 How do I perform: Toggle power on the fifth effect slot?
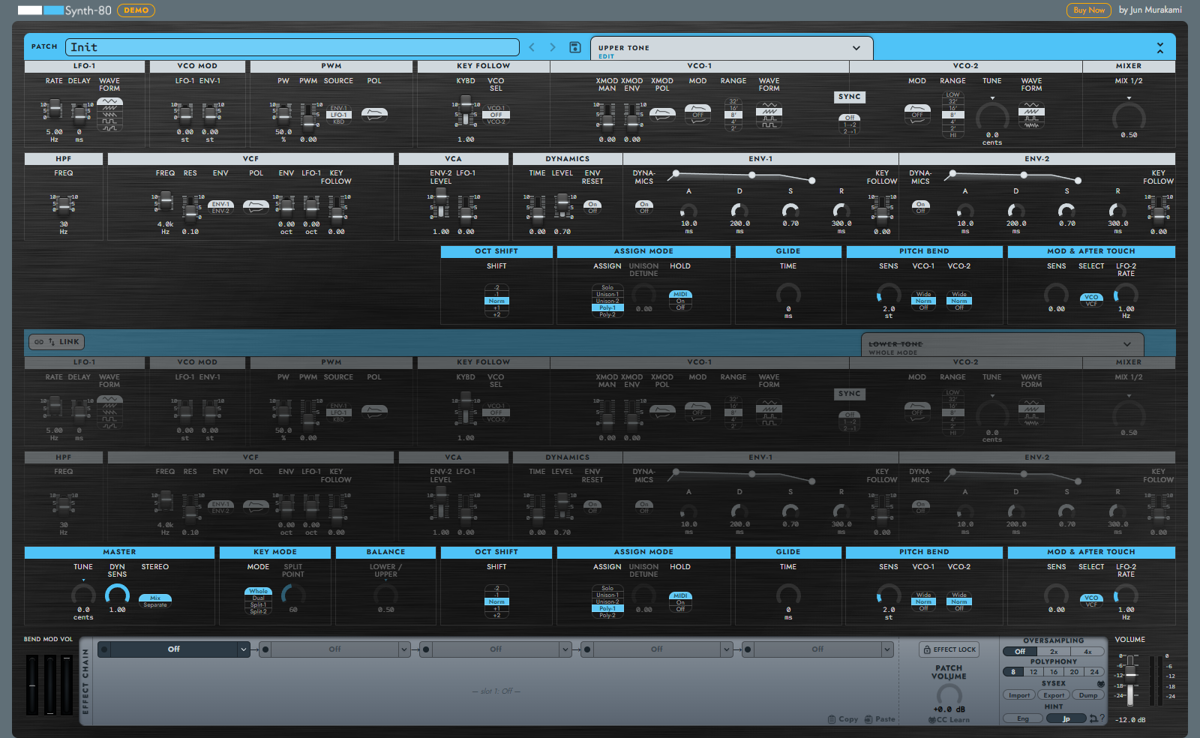point(748,649)
